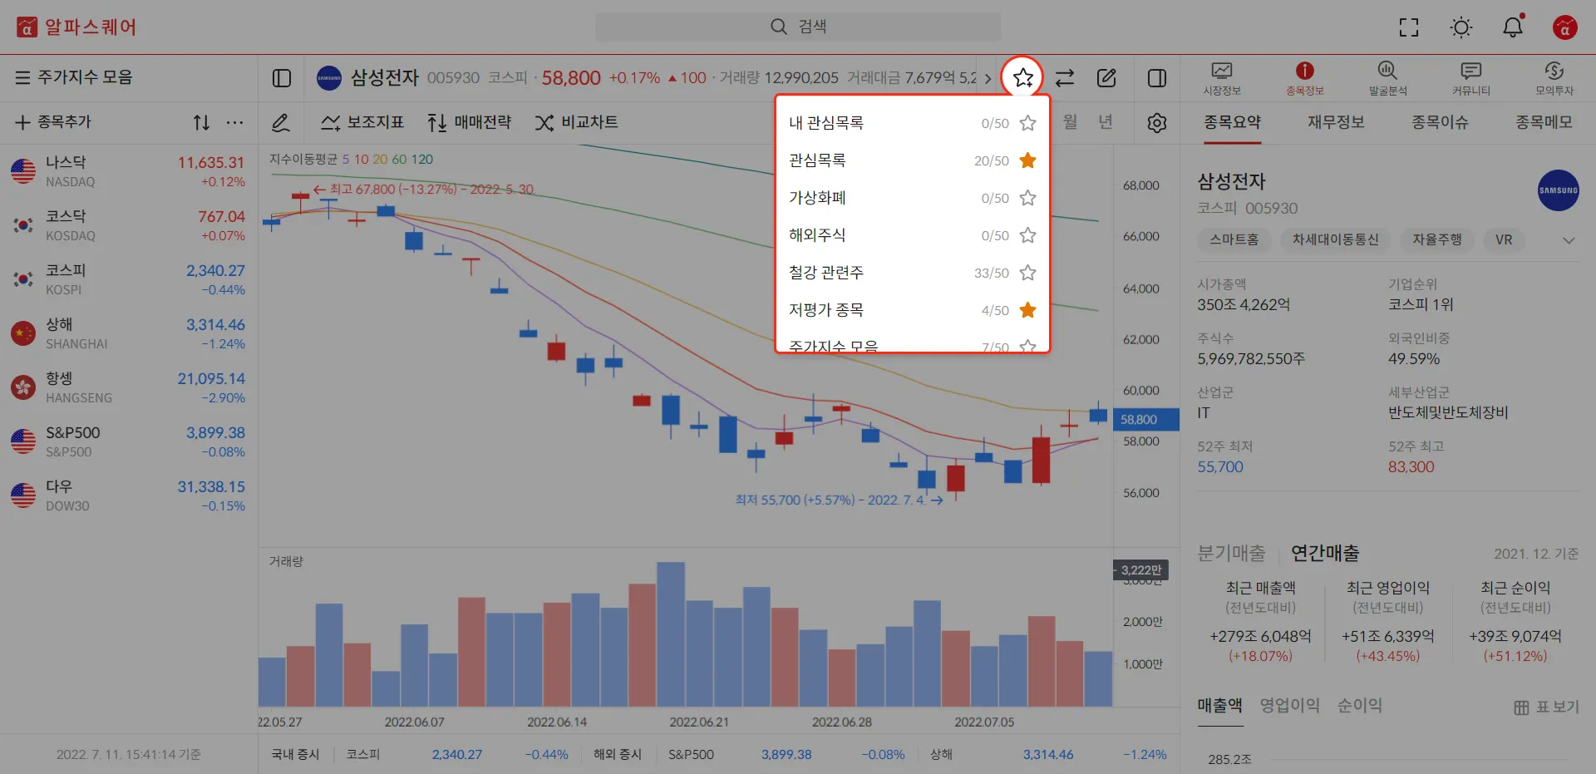Click the AlphaSquare logo icon
The image size is (1596, 774).
point(27,27)
